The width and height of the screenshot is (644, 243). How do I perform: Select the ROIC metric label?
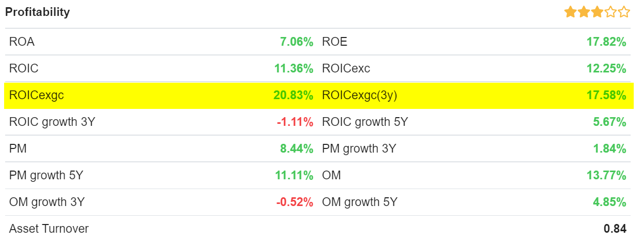[24, 69]
